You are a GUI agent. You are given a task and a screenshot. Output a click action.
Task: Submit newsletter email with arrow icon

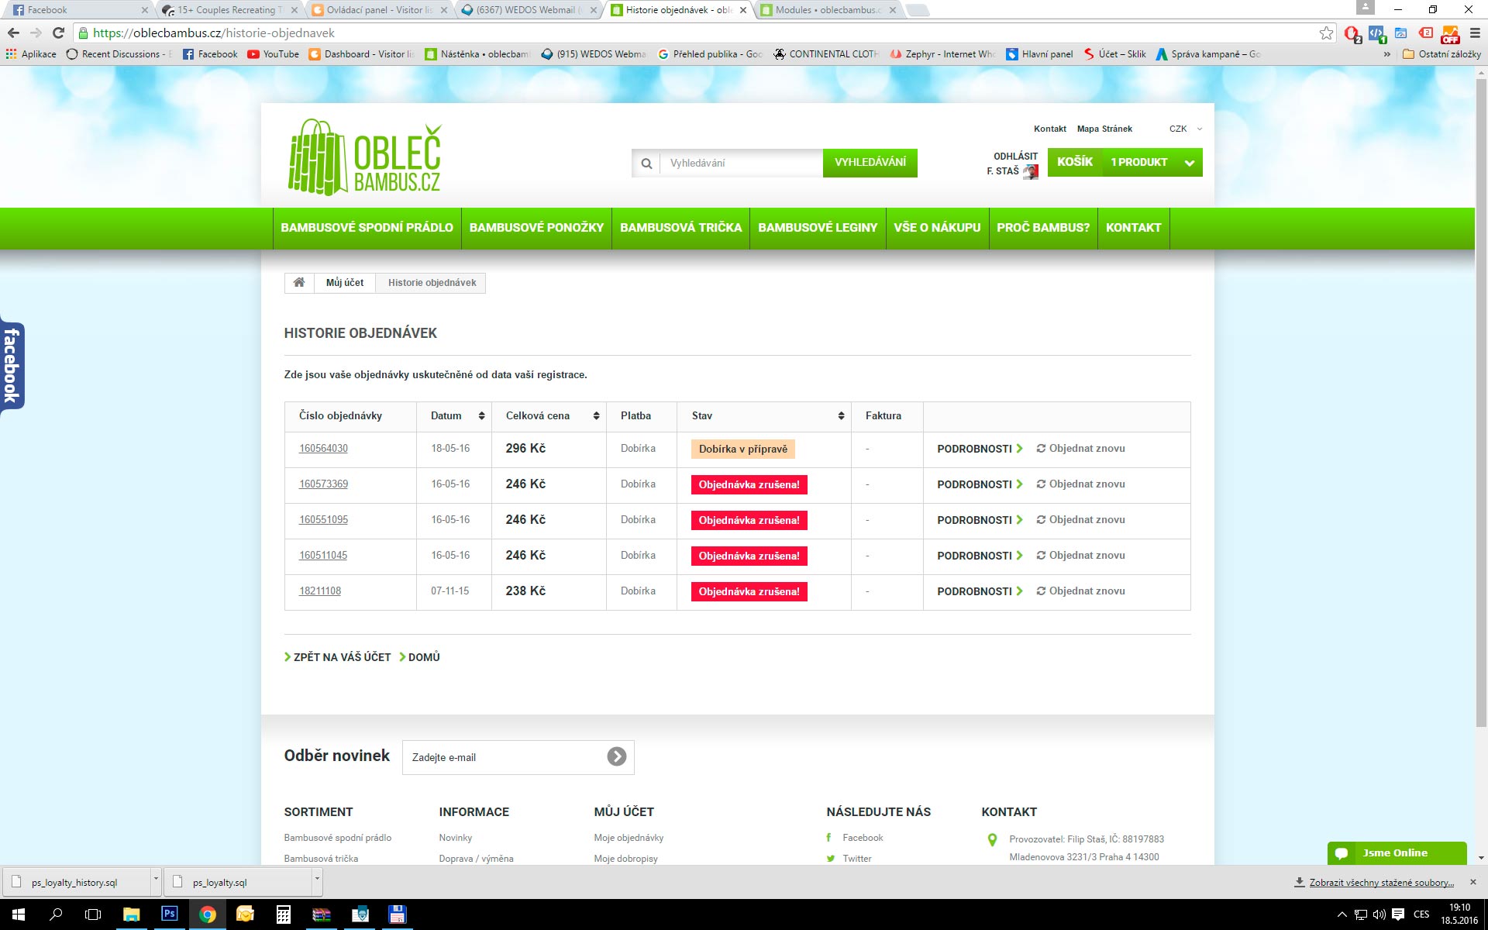tap(616, 756)
